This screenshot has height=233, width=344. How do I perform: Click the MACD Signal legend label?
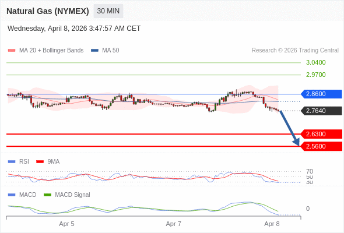(73, 195)
